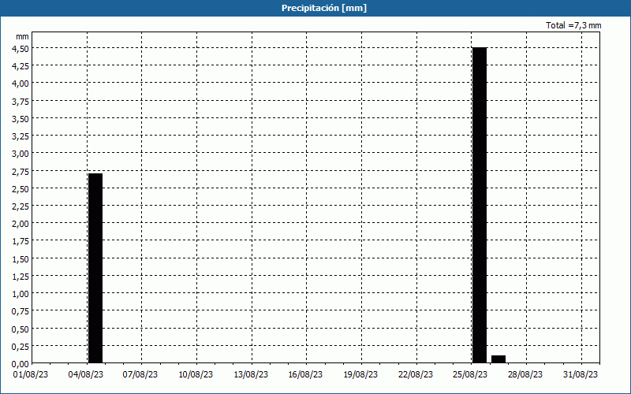Select the small 26/08/23 precipitation bar
631x394 pixels.
[498, 359]
